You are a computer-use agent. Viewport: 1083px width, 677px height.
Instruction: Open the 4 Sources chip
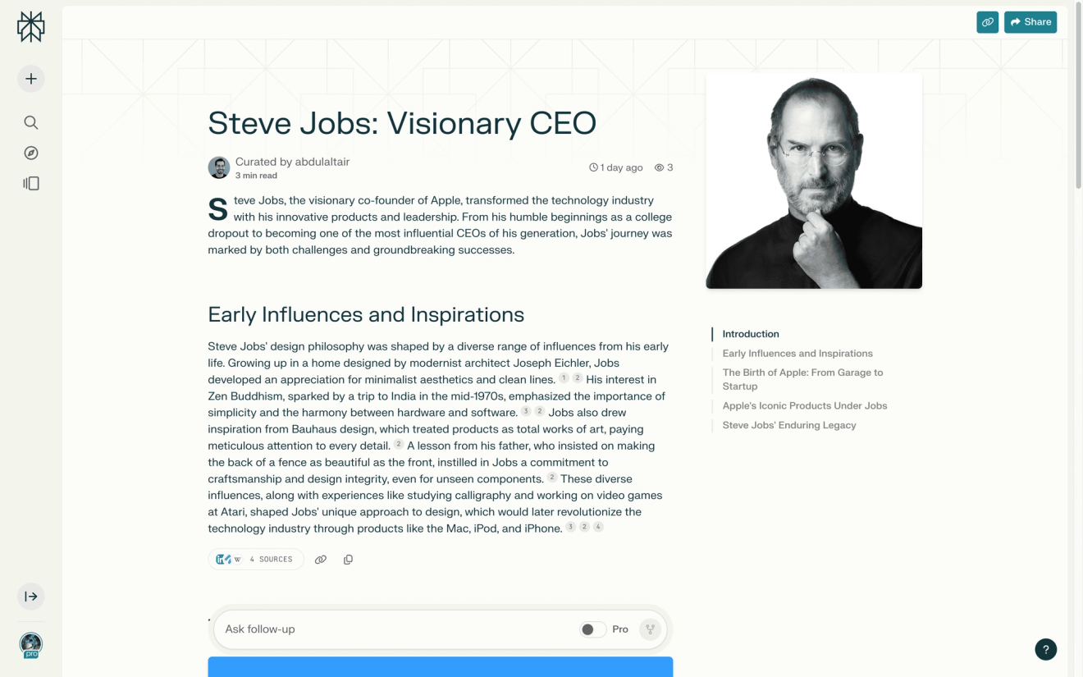[x=255, y=559]
